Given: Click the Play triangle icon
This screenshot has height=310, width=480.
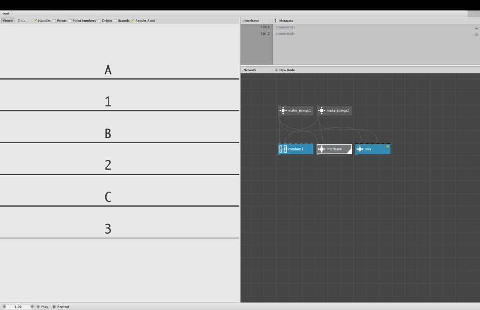Looking at the screenshot, I should [x=38, y=306].
